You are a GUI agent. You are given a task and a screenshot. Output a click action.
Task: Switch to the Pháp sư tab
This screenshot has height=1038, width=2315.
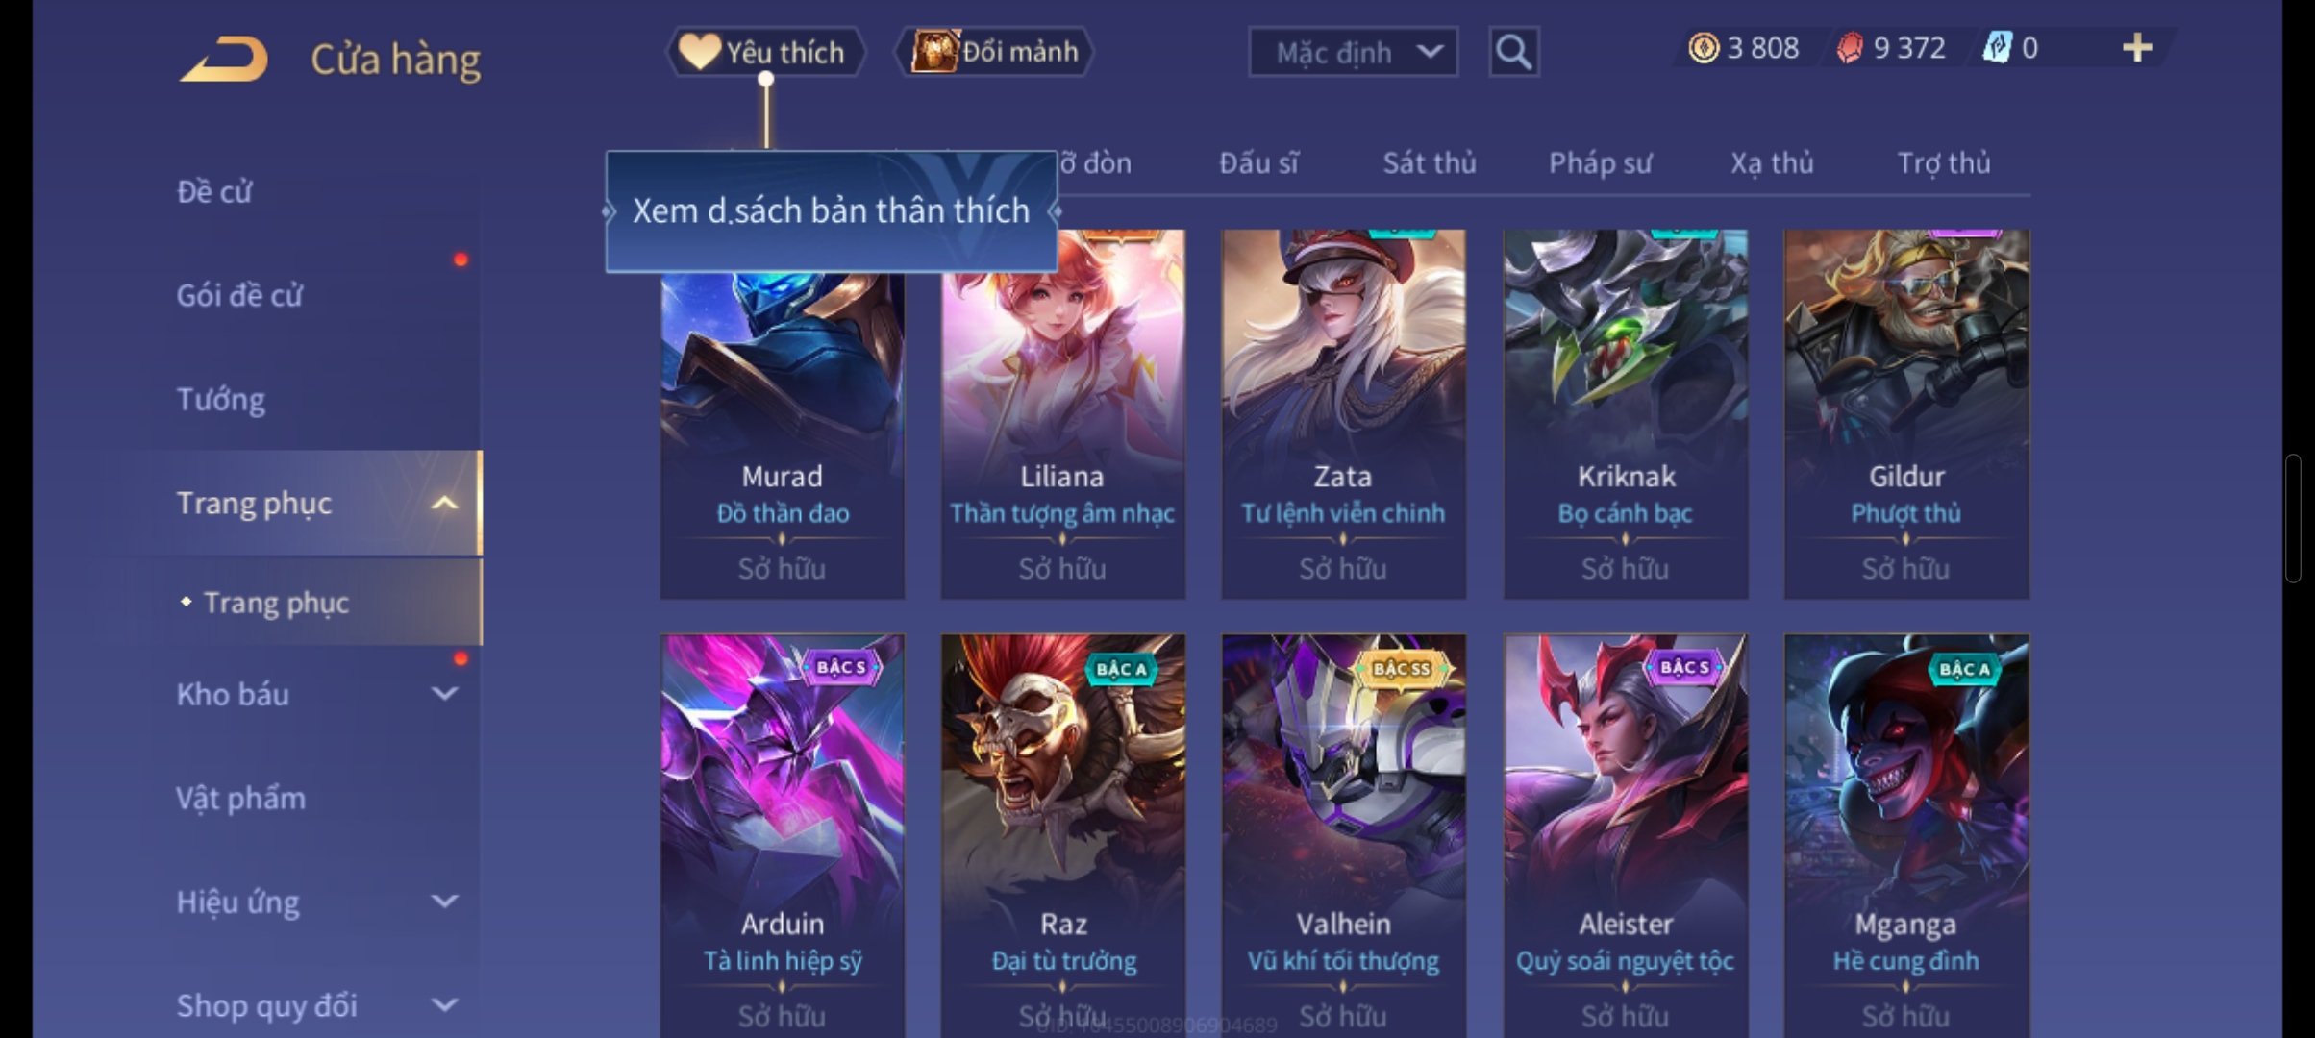point(1600,163)
